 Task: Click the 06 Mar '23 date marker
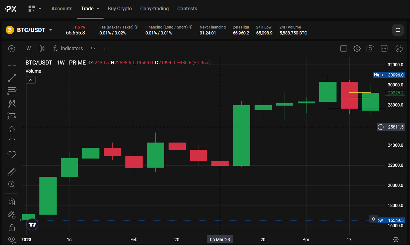click(220, 240)
